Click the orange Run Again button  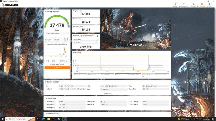coord(57,68)
